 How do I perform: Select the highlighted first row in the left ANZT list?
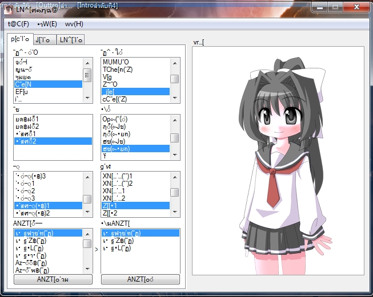point(49,233)
